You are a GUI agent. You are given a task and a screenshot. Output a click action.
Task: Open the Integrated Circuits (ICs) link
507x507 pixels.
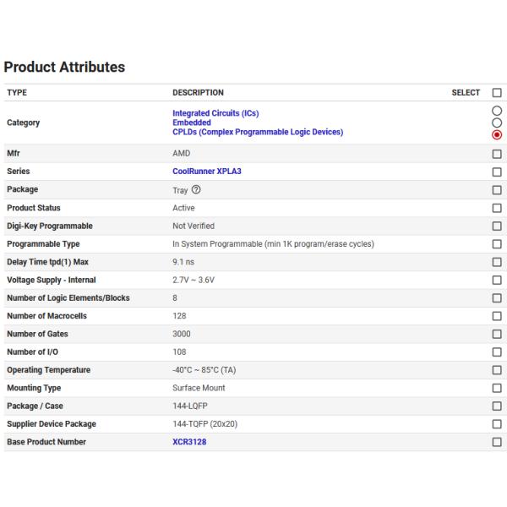pyautogui.click(x=215, y=113)
